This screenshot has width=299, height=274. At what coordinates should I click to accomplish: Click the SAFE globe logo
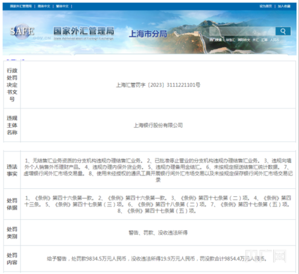(22, 31)
